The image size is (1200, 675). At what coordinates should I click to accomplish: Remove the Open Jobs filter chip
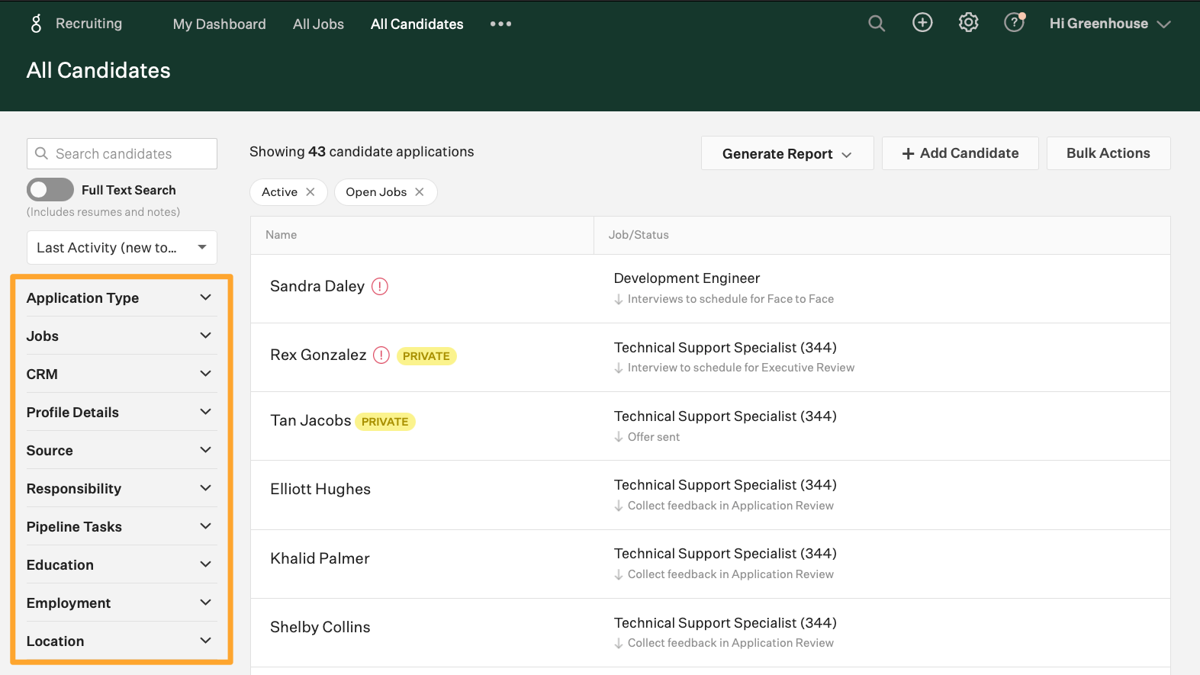(x=420, y=192)
